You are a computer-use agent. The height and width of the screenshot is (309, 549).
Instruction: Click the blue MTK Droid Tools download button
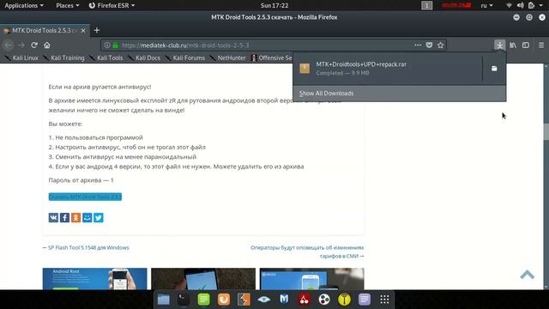[x=85, y=197]
